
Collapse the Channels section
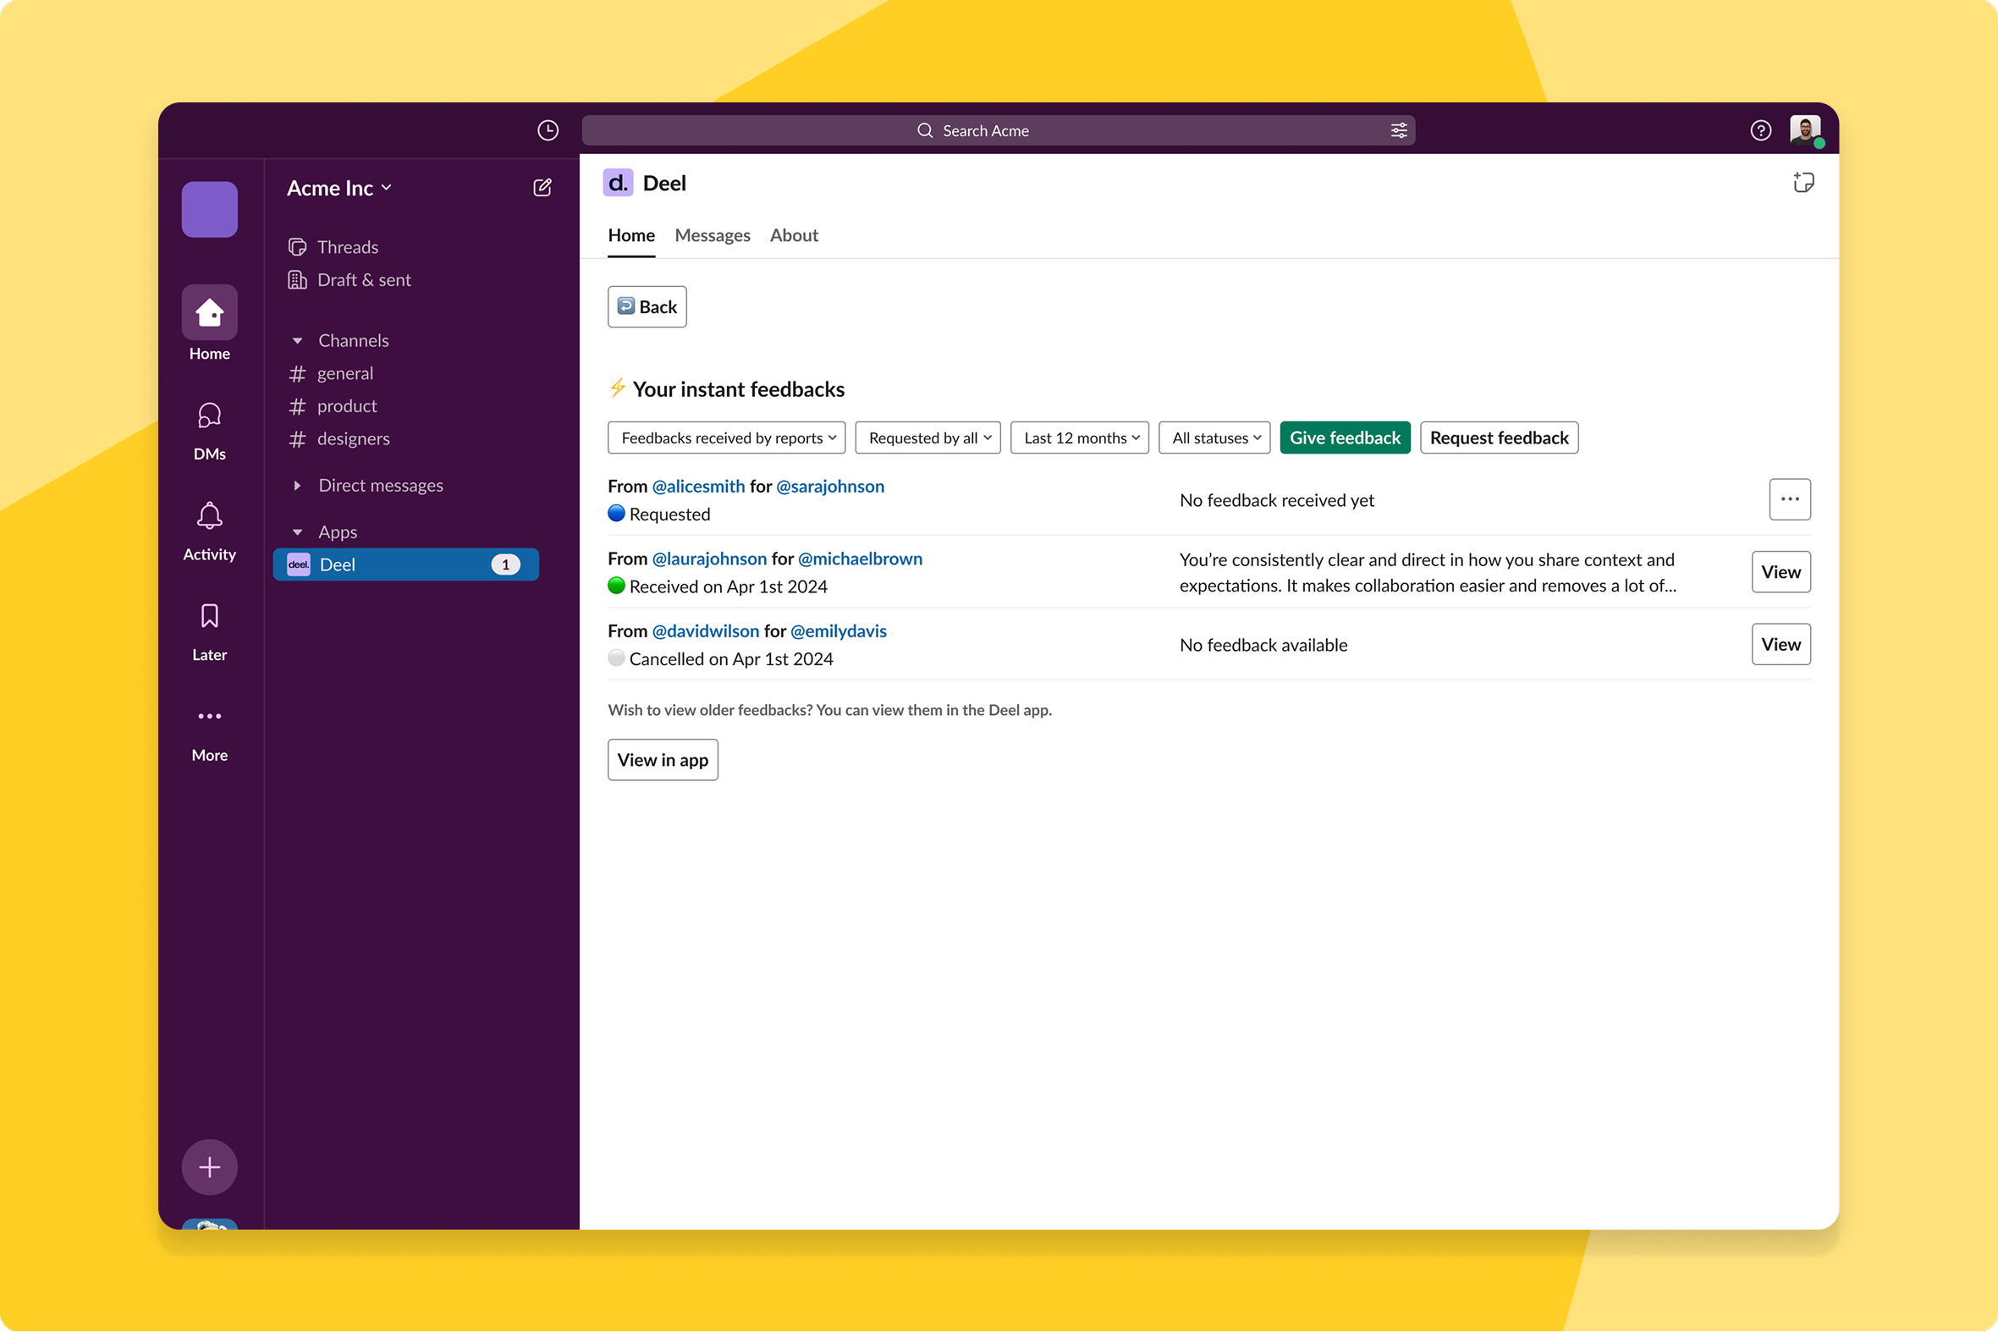[x=297, y=341]
